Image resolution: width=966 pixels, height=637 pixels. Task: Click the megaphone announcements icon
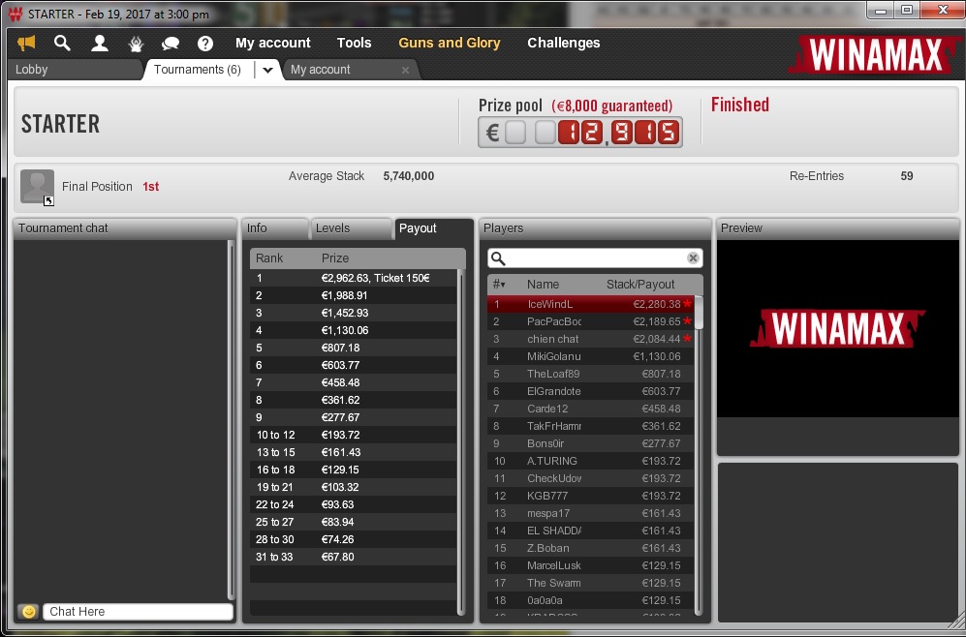pyautogui.click(x=26, y=44)
